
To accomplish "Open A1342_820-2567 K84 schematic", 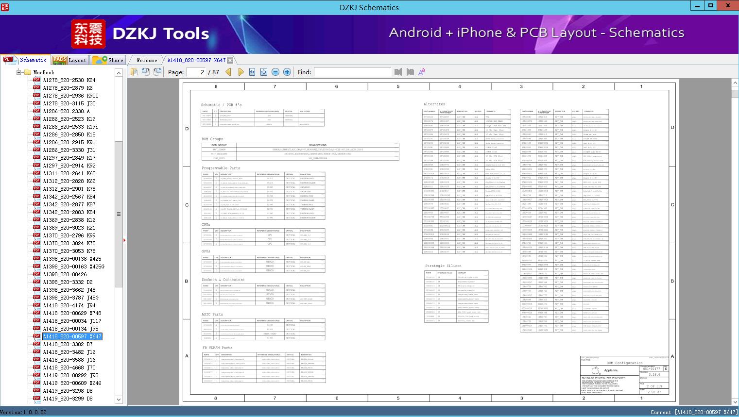I will pyautogui.click(x=69, y=197).
